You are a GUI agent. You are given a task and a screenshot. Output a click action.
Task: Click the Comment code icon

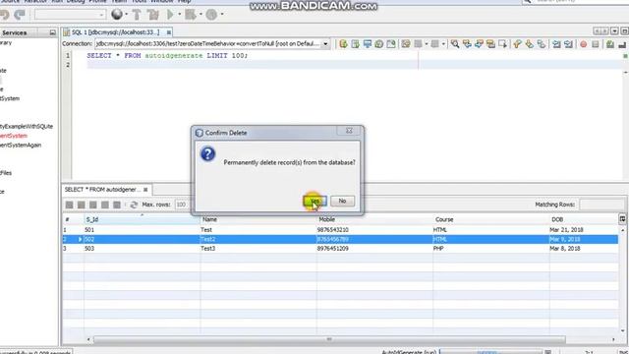610,43
